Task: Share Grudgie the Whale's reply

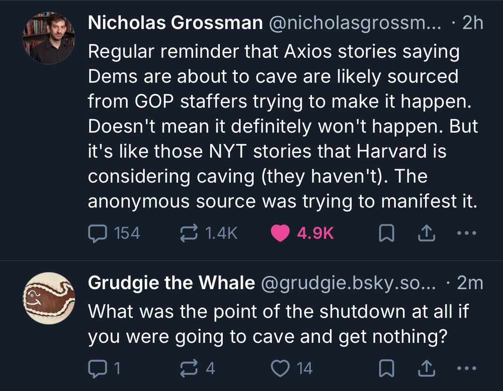Action: coord(426,368)
